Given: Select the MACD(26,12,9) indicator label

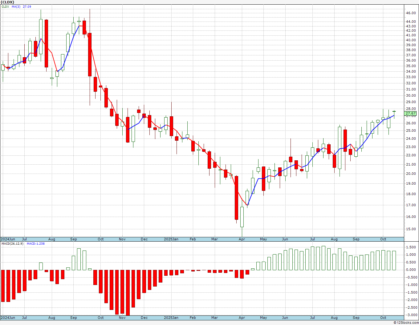Looking at the screenshot, I should click(12, 244).
